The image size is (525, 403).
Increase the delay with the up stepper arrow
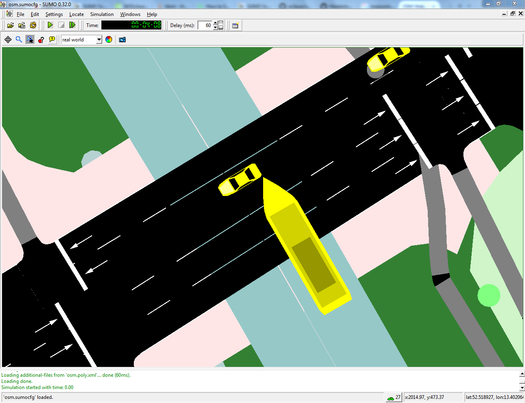pyautogui.click(x=216, y=23)
